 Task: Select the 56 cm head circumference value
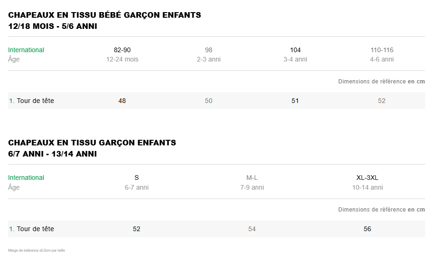367,229
